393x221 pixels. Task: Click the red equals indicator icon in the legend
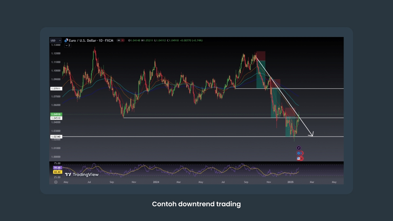(x=122, y=41)
